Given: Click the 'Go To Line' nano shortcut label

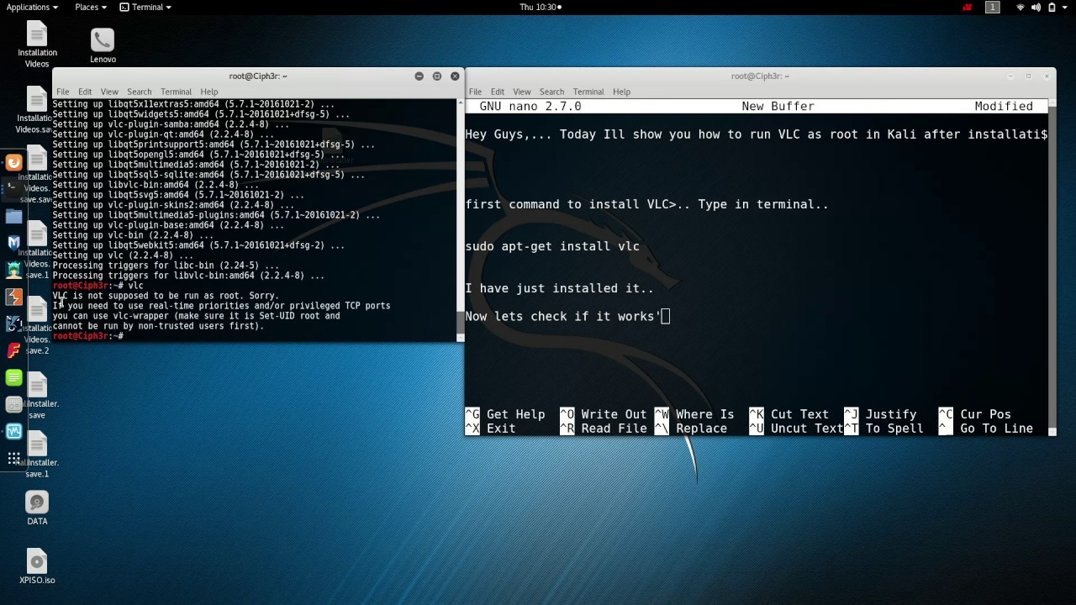Looking at the screenshot, I should [996, 429].
